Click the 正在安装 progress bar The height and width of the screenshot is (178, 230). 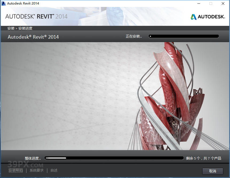point(184,36)
